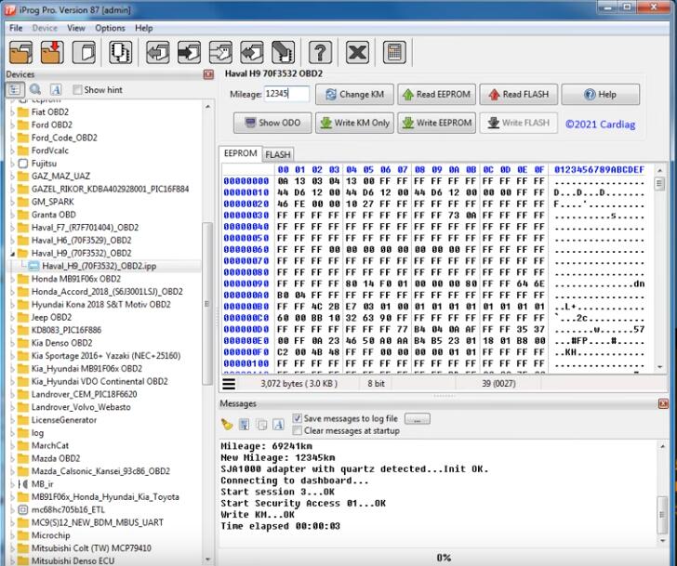Image resolution: width=677 pixels, height=566 pixels.
Task: Click the gray left-arrow page icon
Action: point(157,53)
